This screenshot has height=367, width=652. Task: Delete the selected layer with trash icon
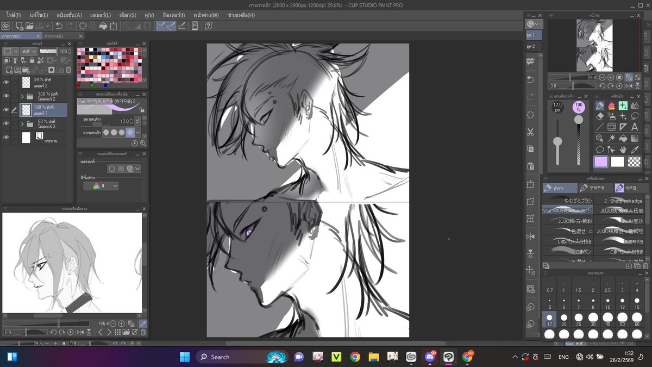68,70
